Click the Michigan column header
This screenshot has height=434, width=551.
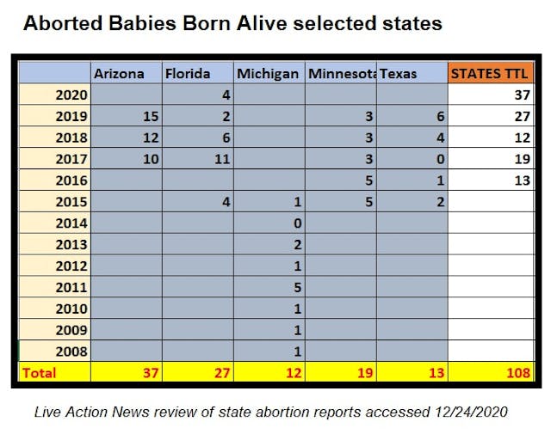(x=269, y=74)
